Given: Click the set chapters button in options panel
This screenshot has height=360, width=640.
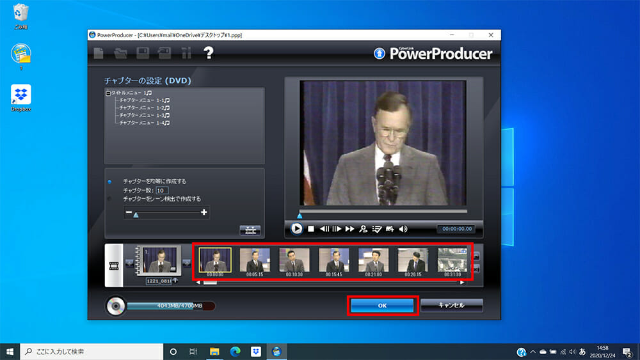Looking at the screenshot, I should pyautogui.click(x=250, y=230).
